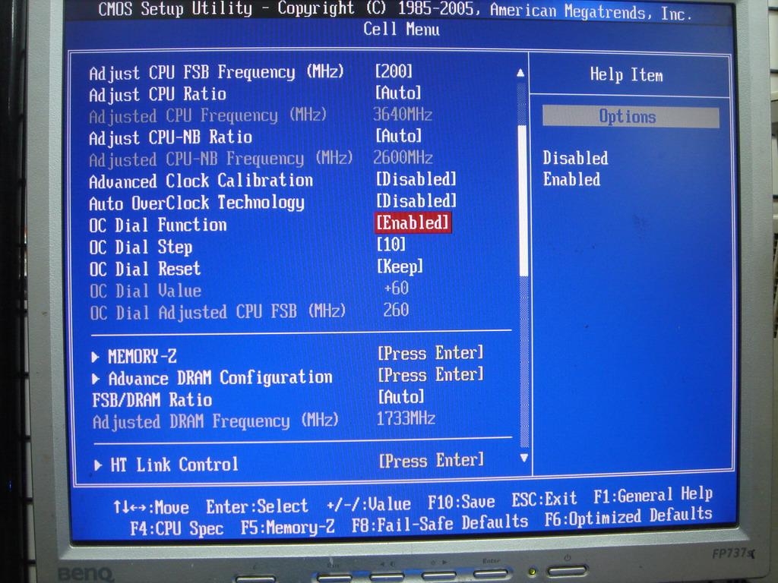Open MEMORY-Z [Press Enter] entry
This screenshot has height=583, width=778.
(430, 354)
